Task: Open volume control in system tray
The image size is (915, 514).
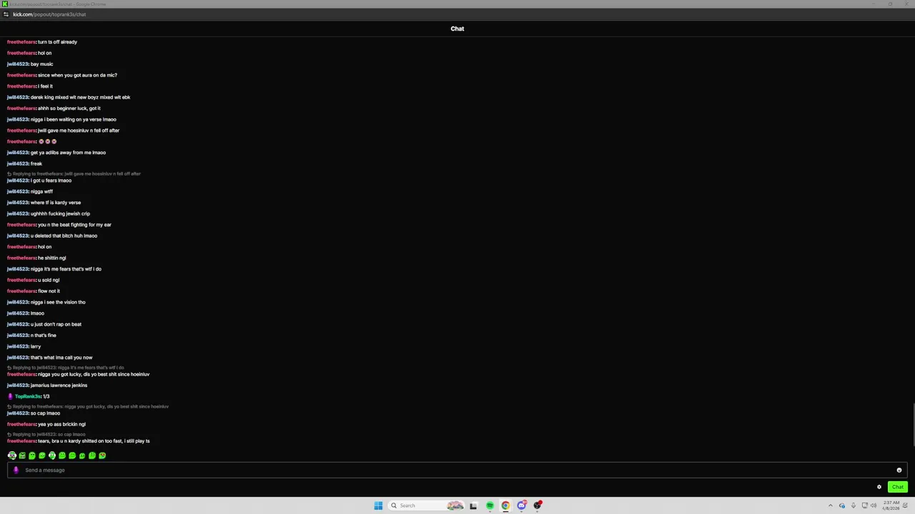Action: [873, 505]
